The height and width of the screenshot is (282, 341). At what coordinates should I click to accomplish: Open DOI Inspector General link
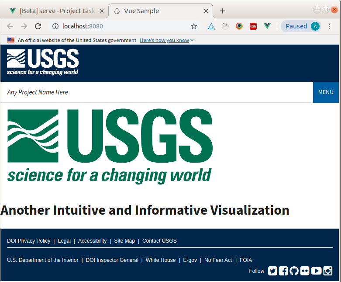pos(112,260)
